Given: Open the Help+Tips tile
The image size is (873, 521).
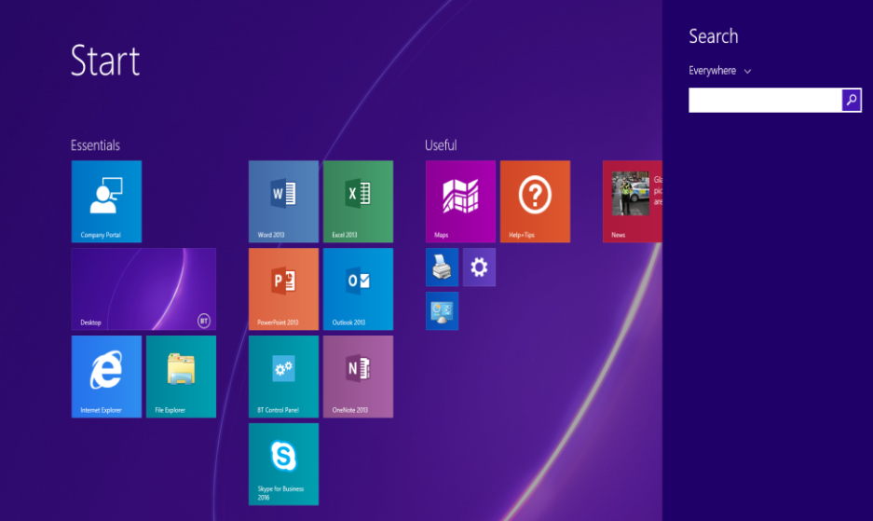Looking at the screenshot, I should [x=535, y=201].
